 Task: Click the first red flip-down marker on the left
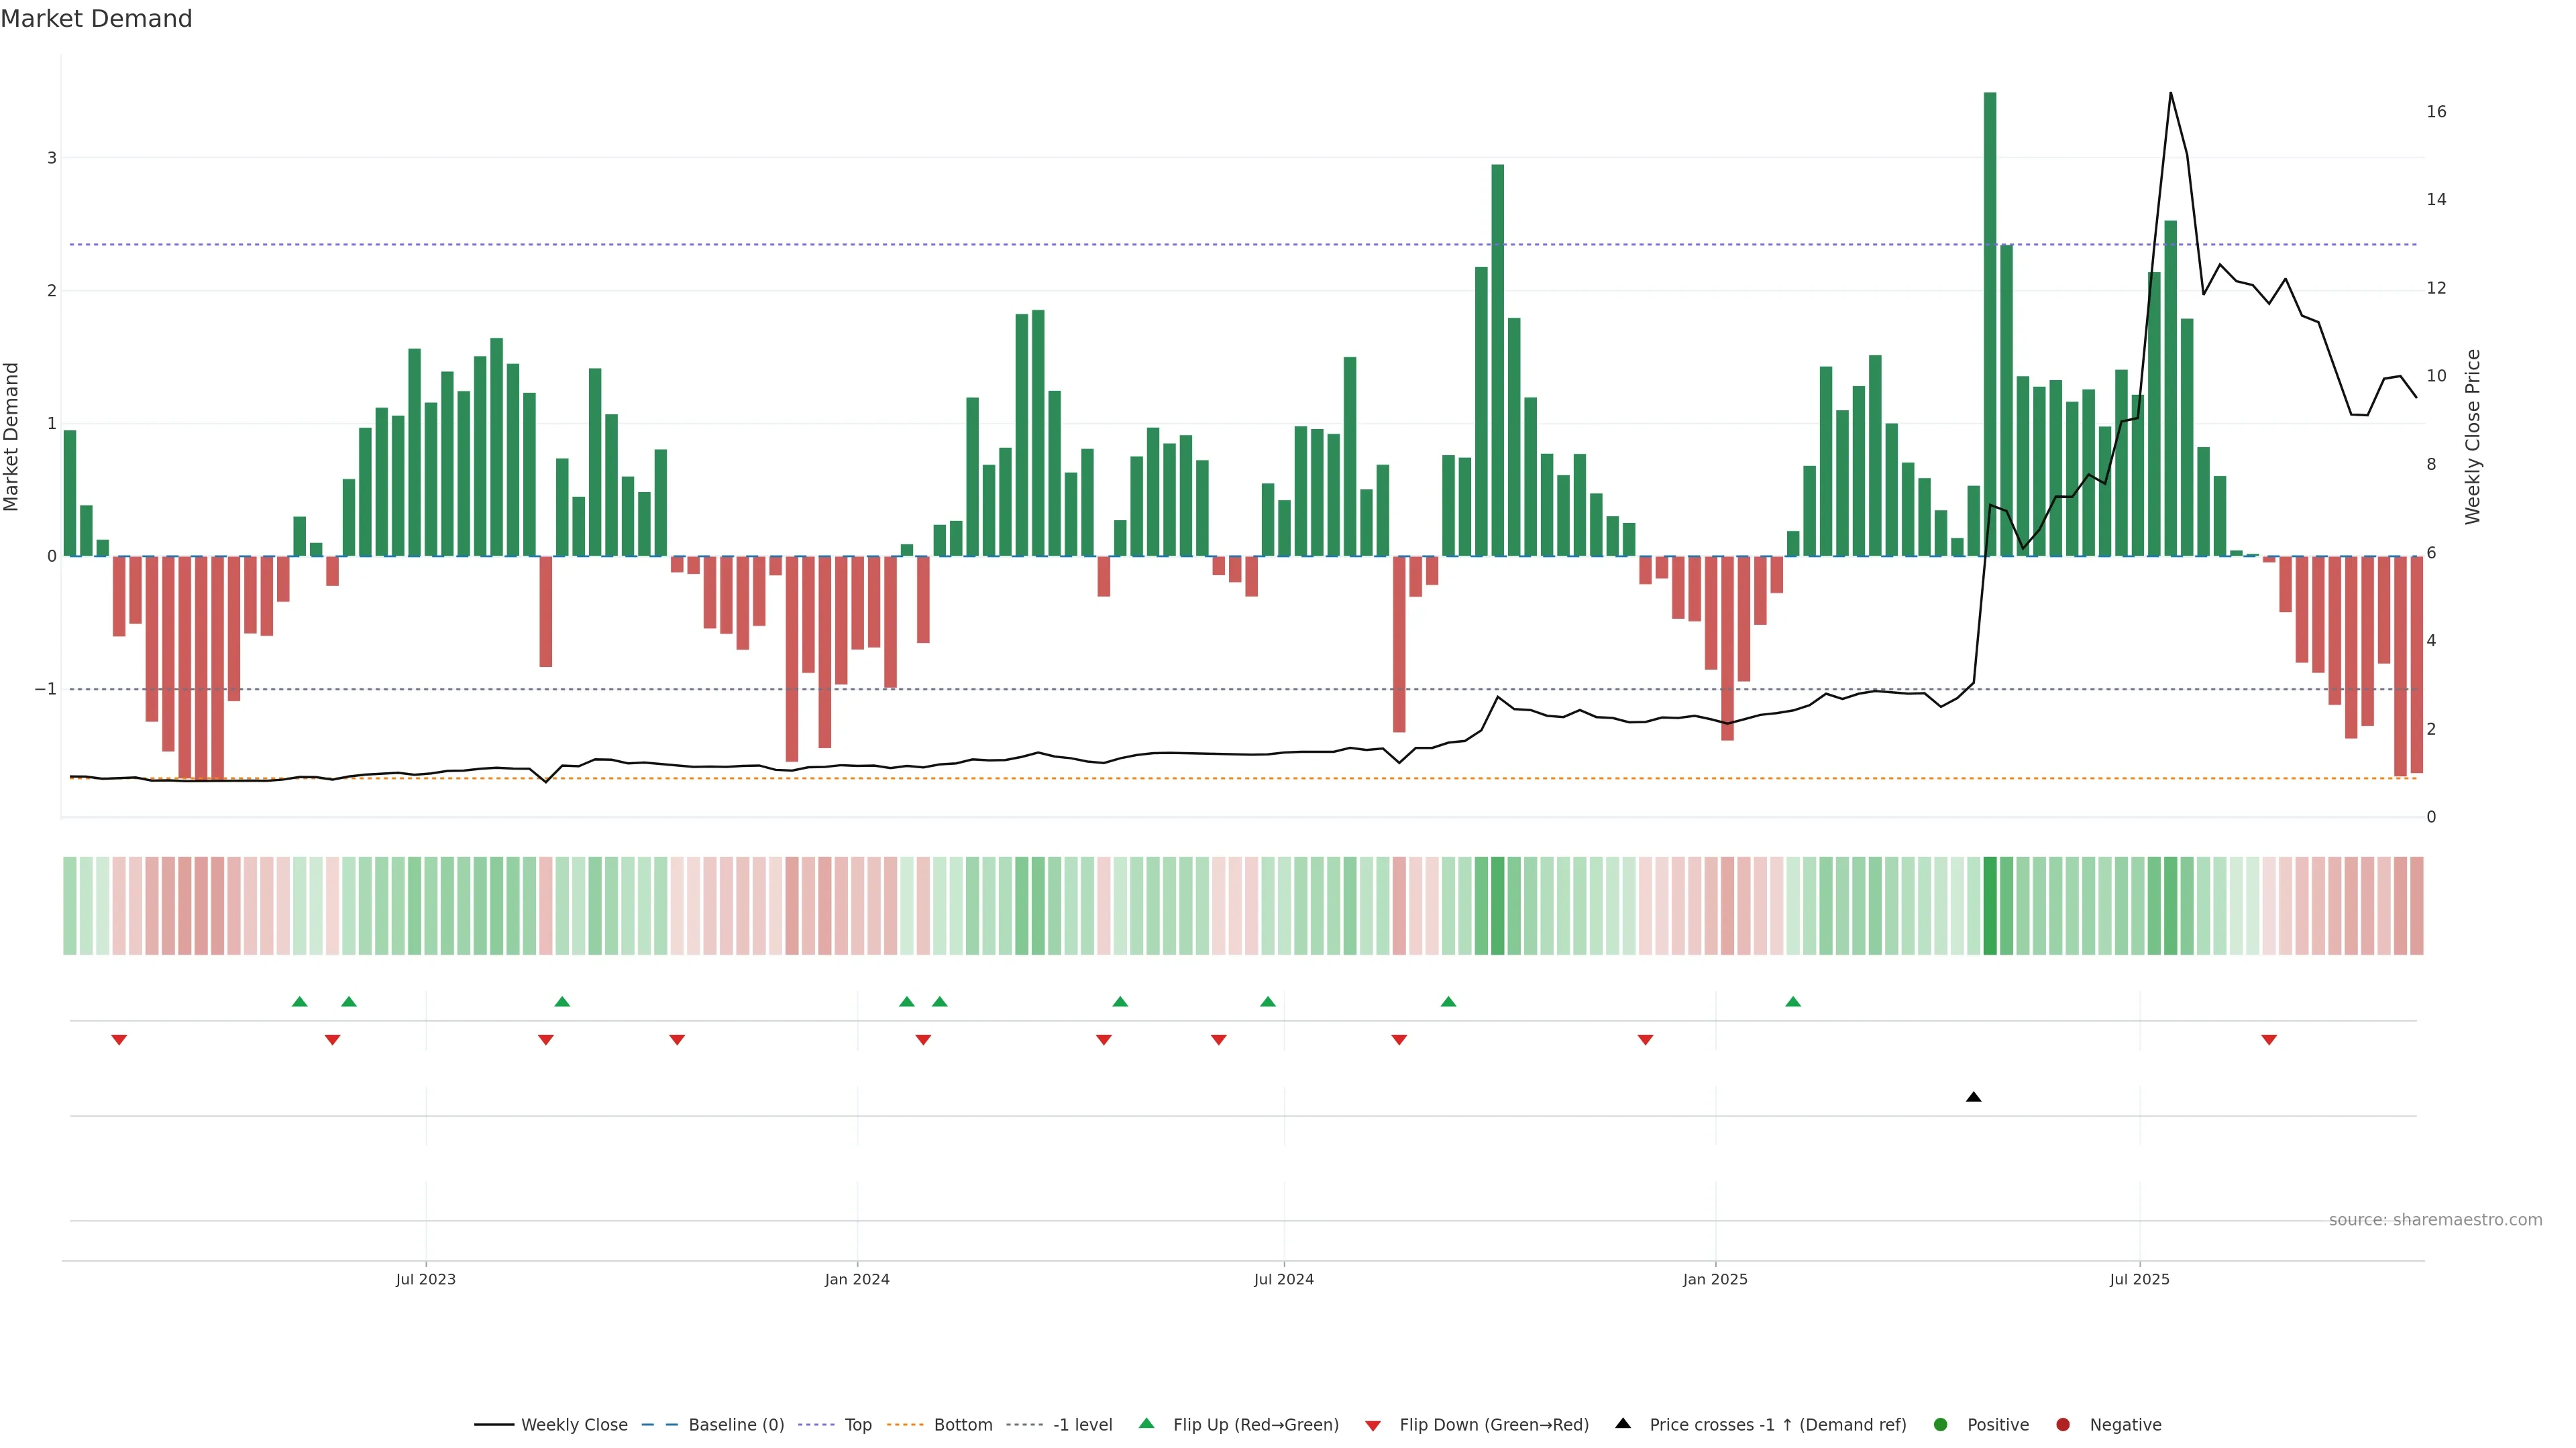(119, 1040)
